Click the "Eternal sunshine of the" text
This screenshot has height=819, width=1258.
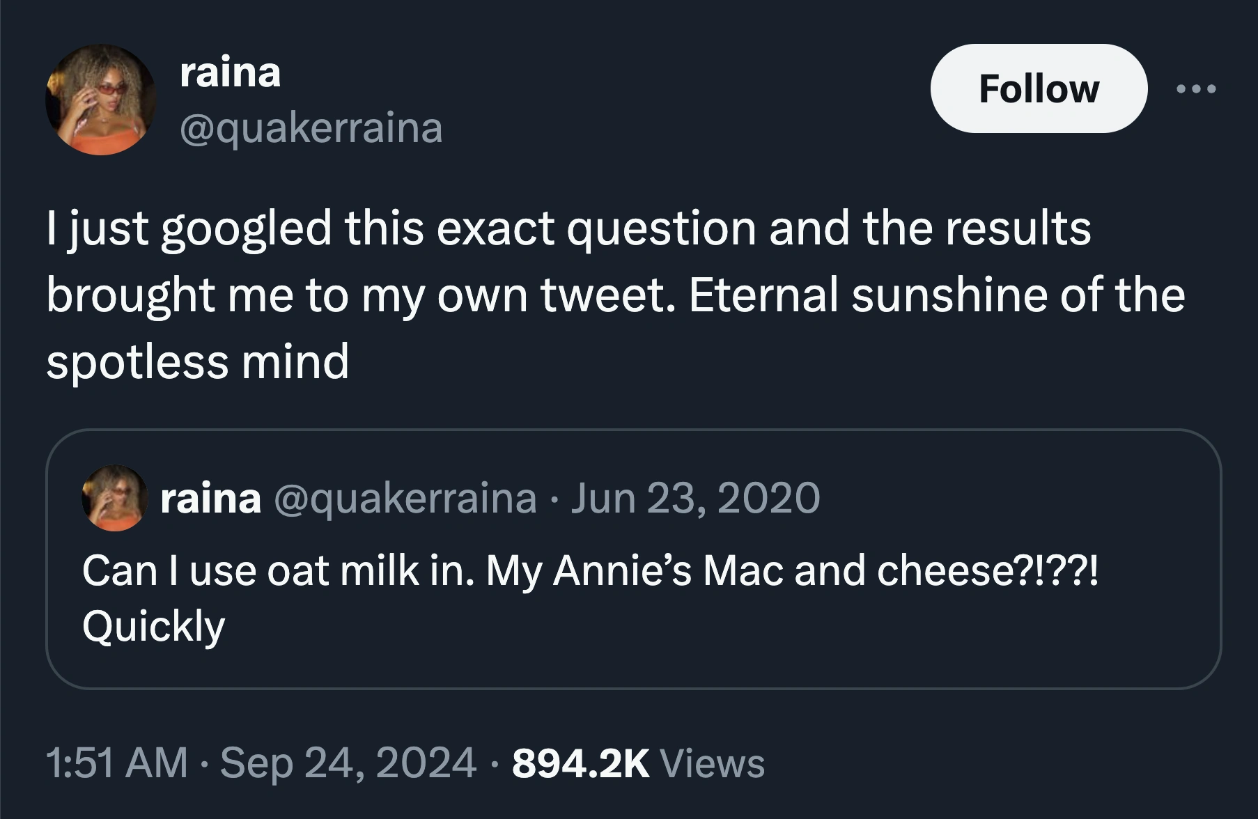pos(936,295)
